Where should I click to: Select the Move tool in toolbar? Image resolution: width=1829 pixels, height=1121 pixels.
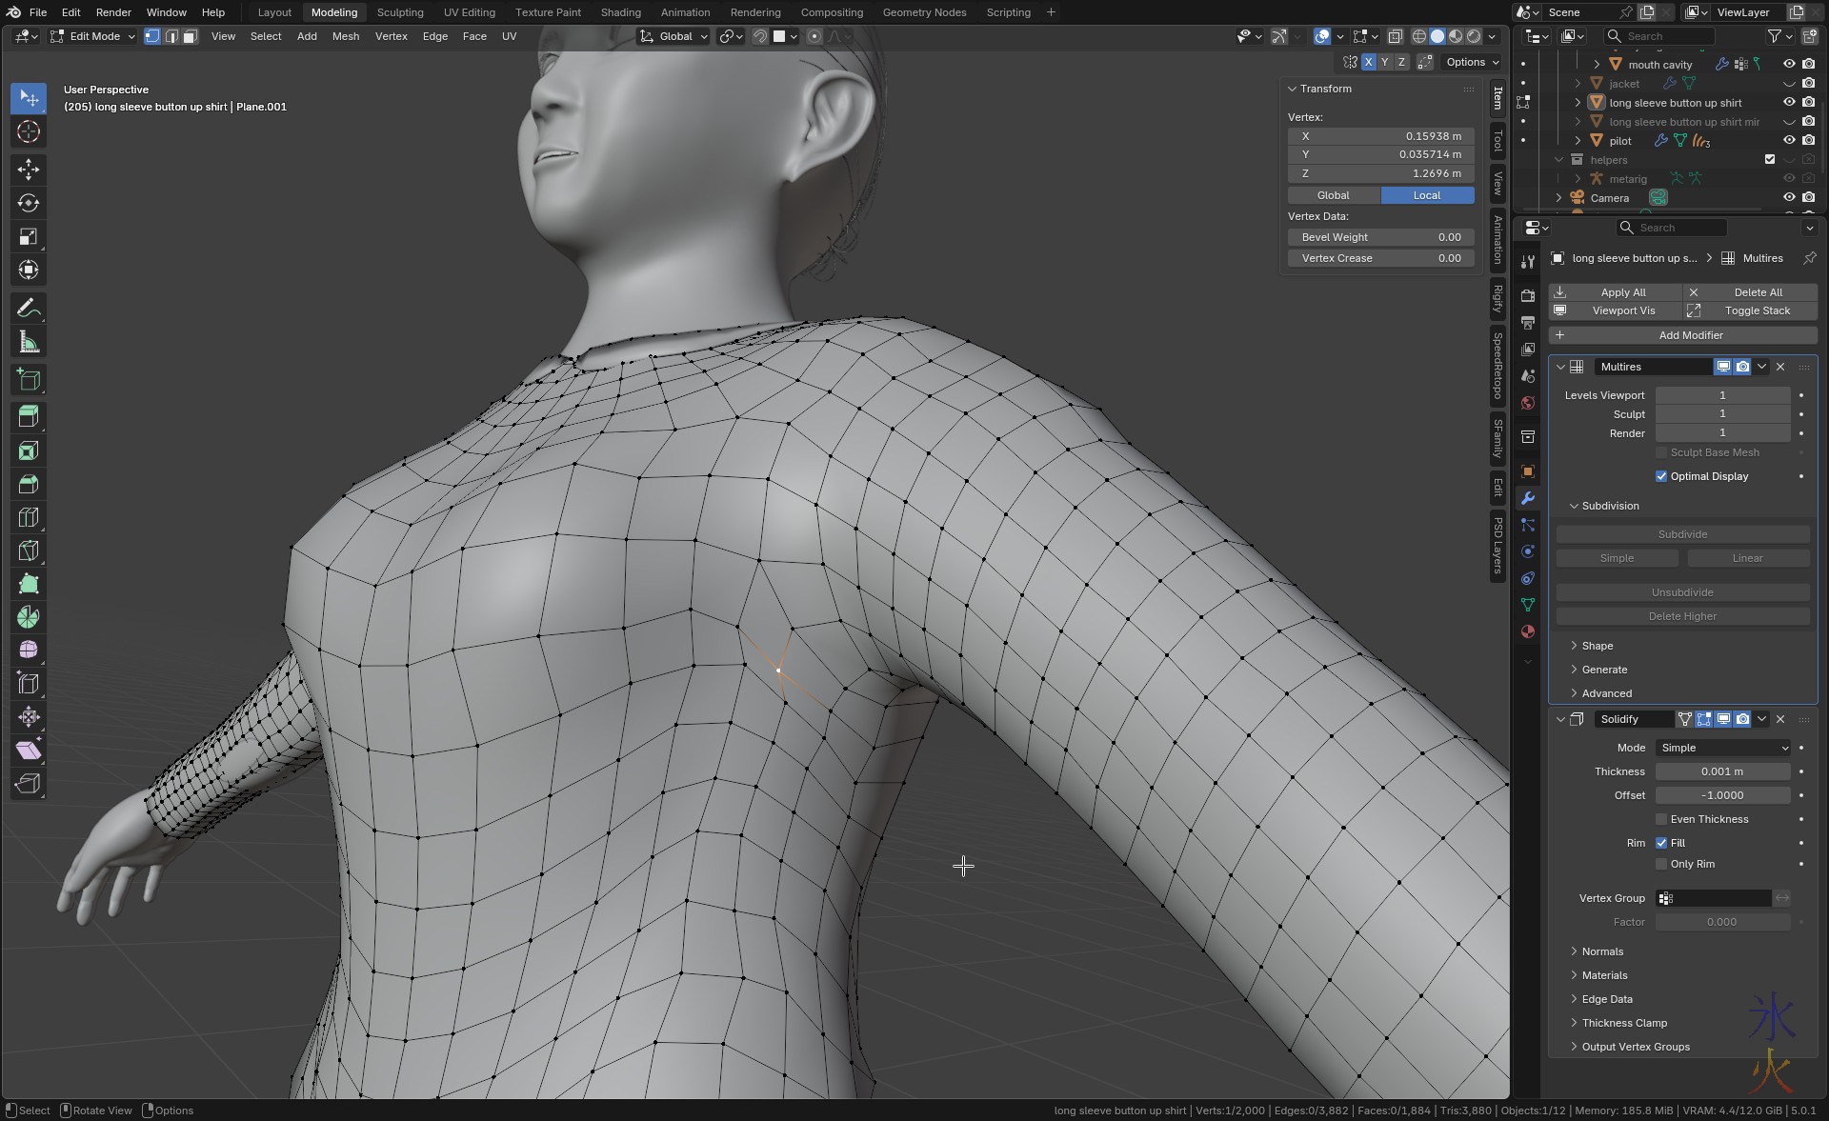pyautogui.click(x=29, y=170)
